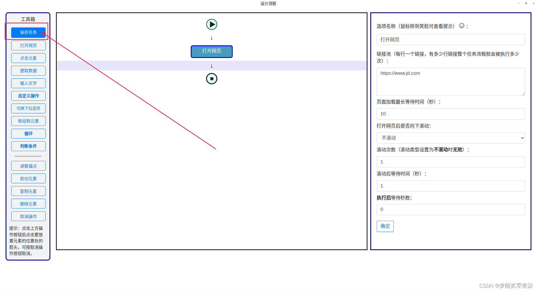Minimize the 设计流程 window

click(519, 3)
